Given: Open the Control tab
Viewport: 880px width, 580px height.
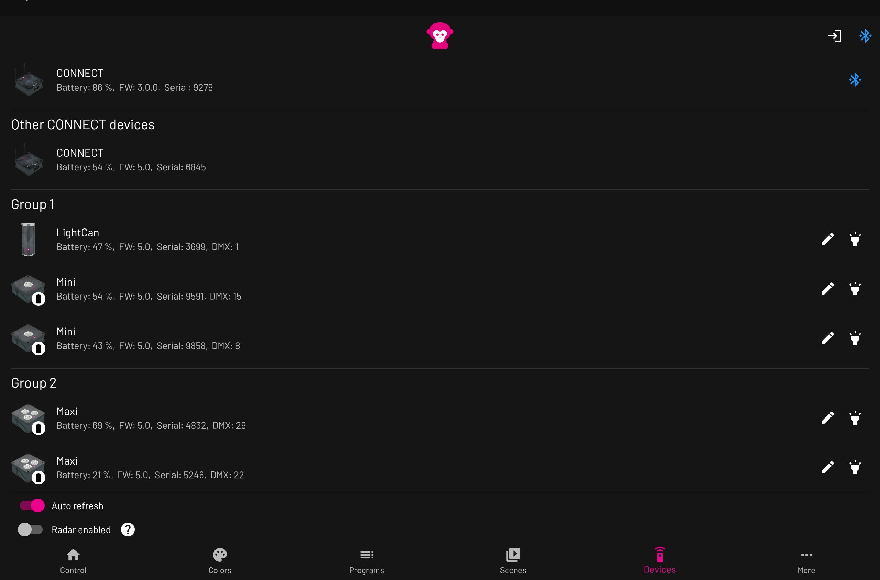Looking at the screenshot, I should (73, 560).
